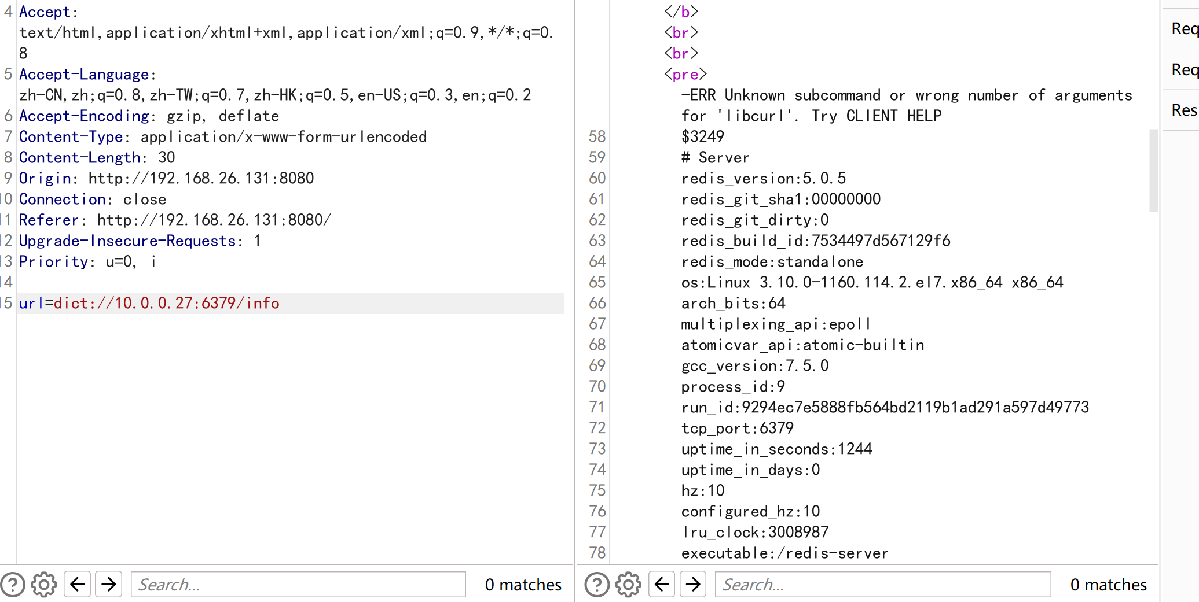The image size is (1199, 602).
Task: Click the $3249 response line
Action: (x=702, y=136)
